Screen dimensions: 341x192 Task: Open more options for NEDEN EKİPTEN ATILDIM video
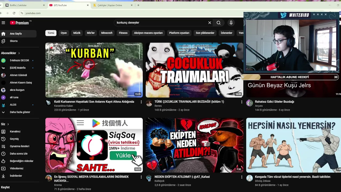point(242,177)
